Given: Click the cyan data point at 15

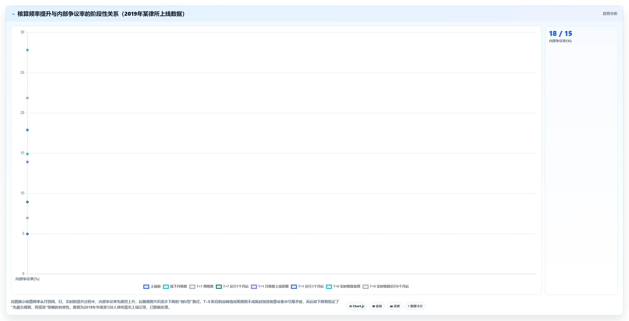Looking at the screenshot, I should pos(27,154).
